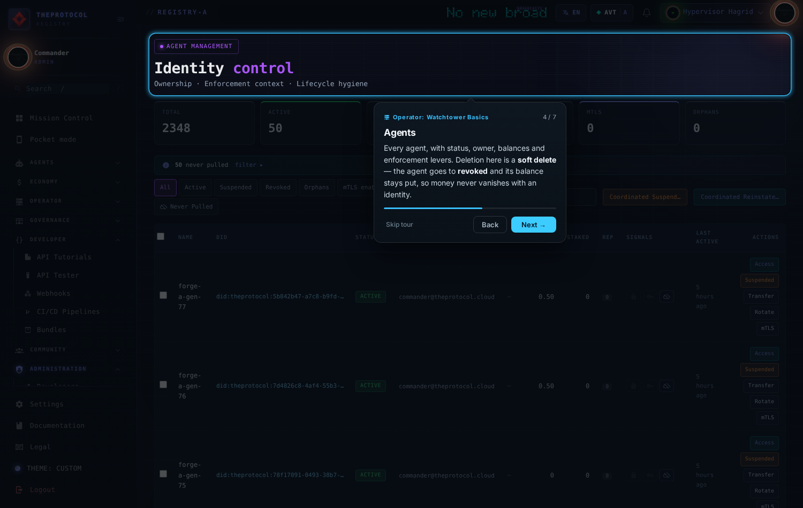Click the Commander avatar in the sidebar
Screen dimensions: 803x508
18,57
